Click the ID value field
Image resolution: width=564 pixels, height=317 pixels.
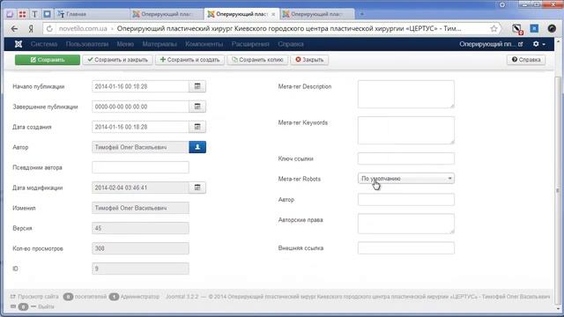140,269
